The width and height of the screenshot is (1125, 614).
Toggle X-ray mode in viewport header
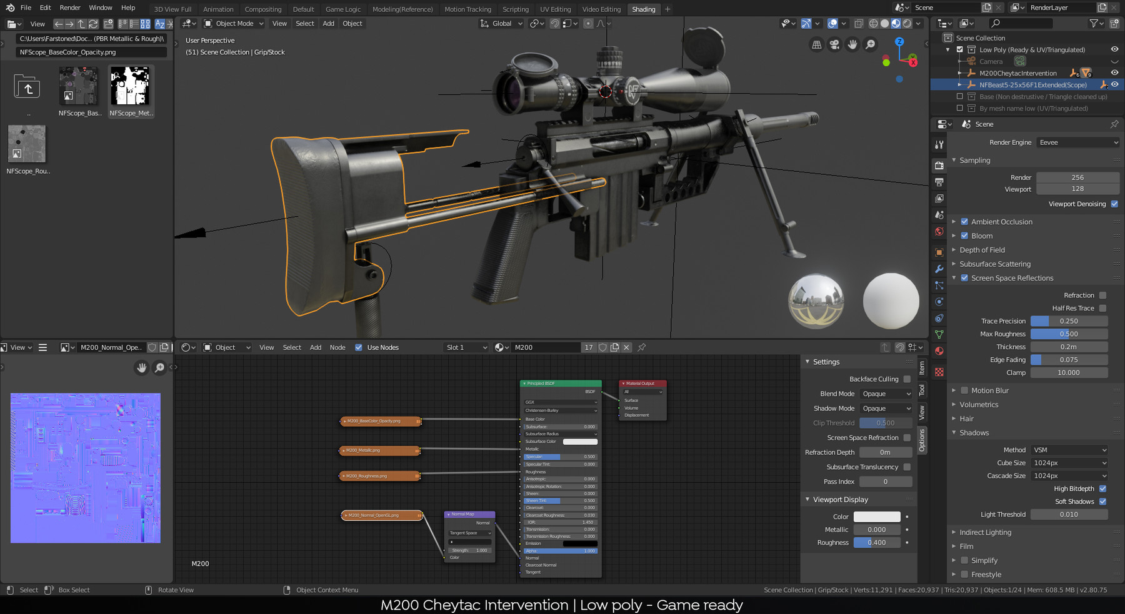click(x=859, y=24)
